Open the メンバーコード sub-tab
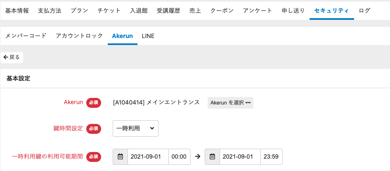This screenshot has height=171, width=390. tap(26, 36)
